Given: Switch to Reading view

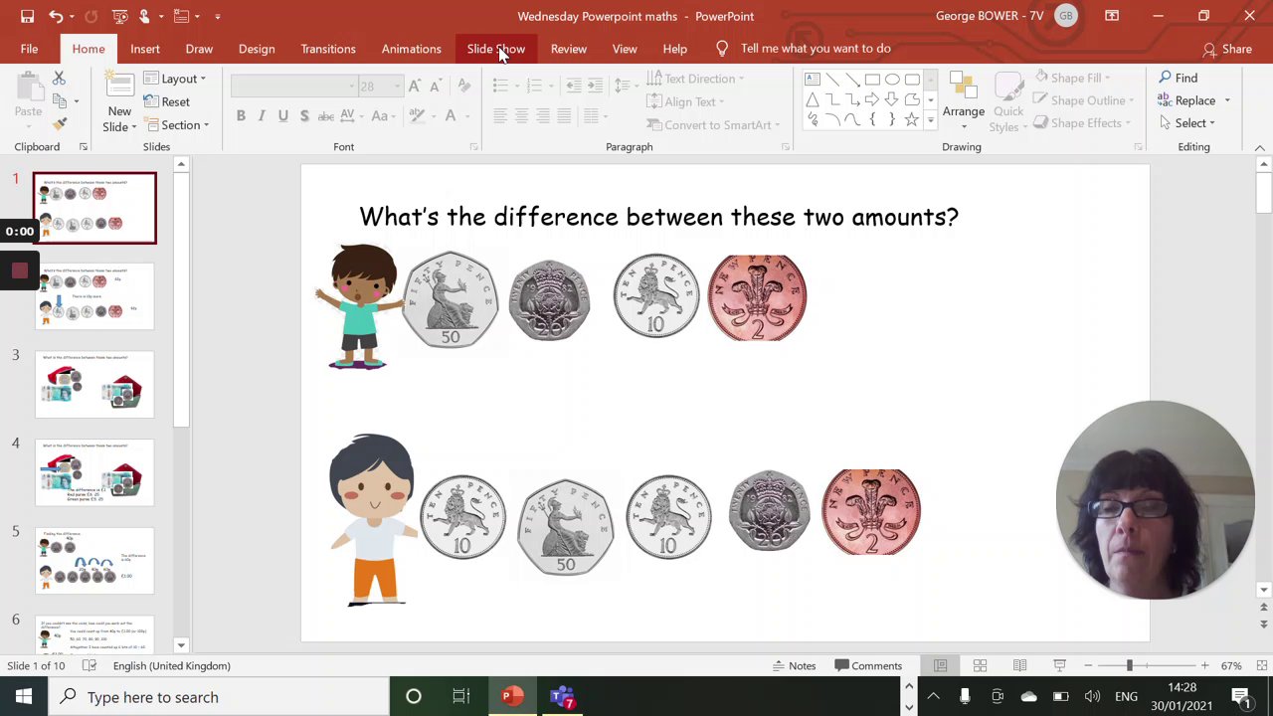Looking at the screenshot, I should tap(1019, 665).
